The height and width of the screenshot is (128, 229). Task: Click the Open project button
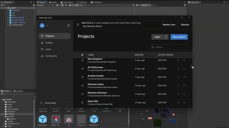tap(157, 37)
